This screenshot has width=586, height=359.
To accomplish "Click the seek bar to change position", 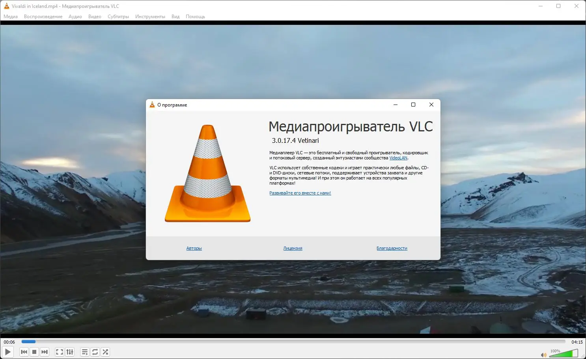I will pos(293,342).
